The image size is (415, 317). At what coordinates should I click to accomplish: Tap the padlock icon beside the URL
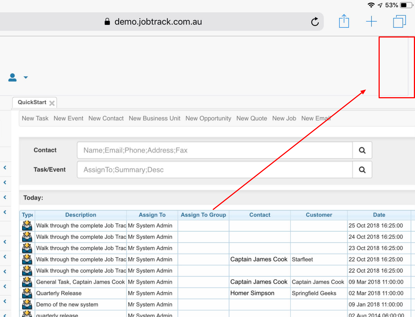(x=107, y=22)
